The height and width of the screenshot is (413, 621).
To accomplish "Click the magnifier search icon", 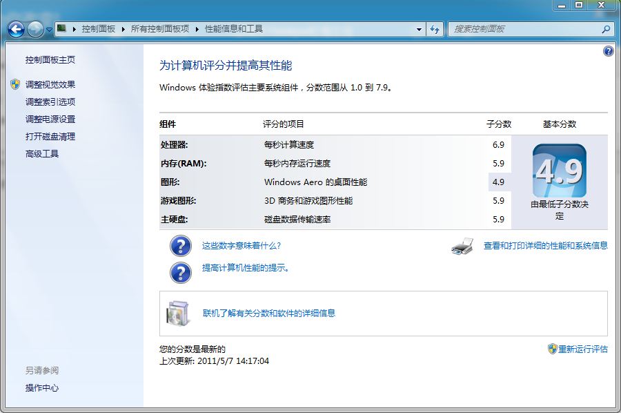I will click(x=606, y=29).
